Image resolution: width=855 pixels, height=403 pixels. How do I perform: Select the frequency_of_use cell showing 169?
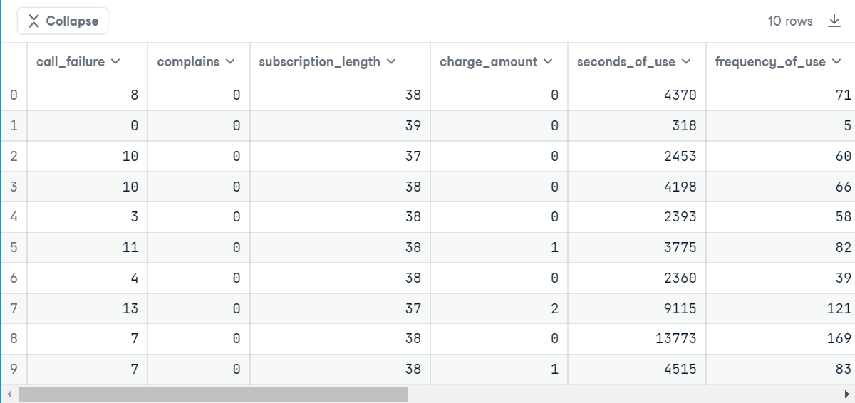780,339
